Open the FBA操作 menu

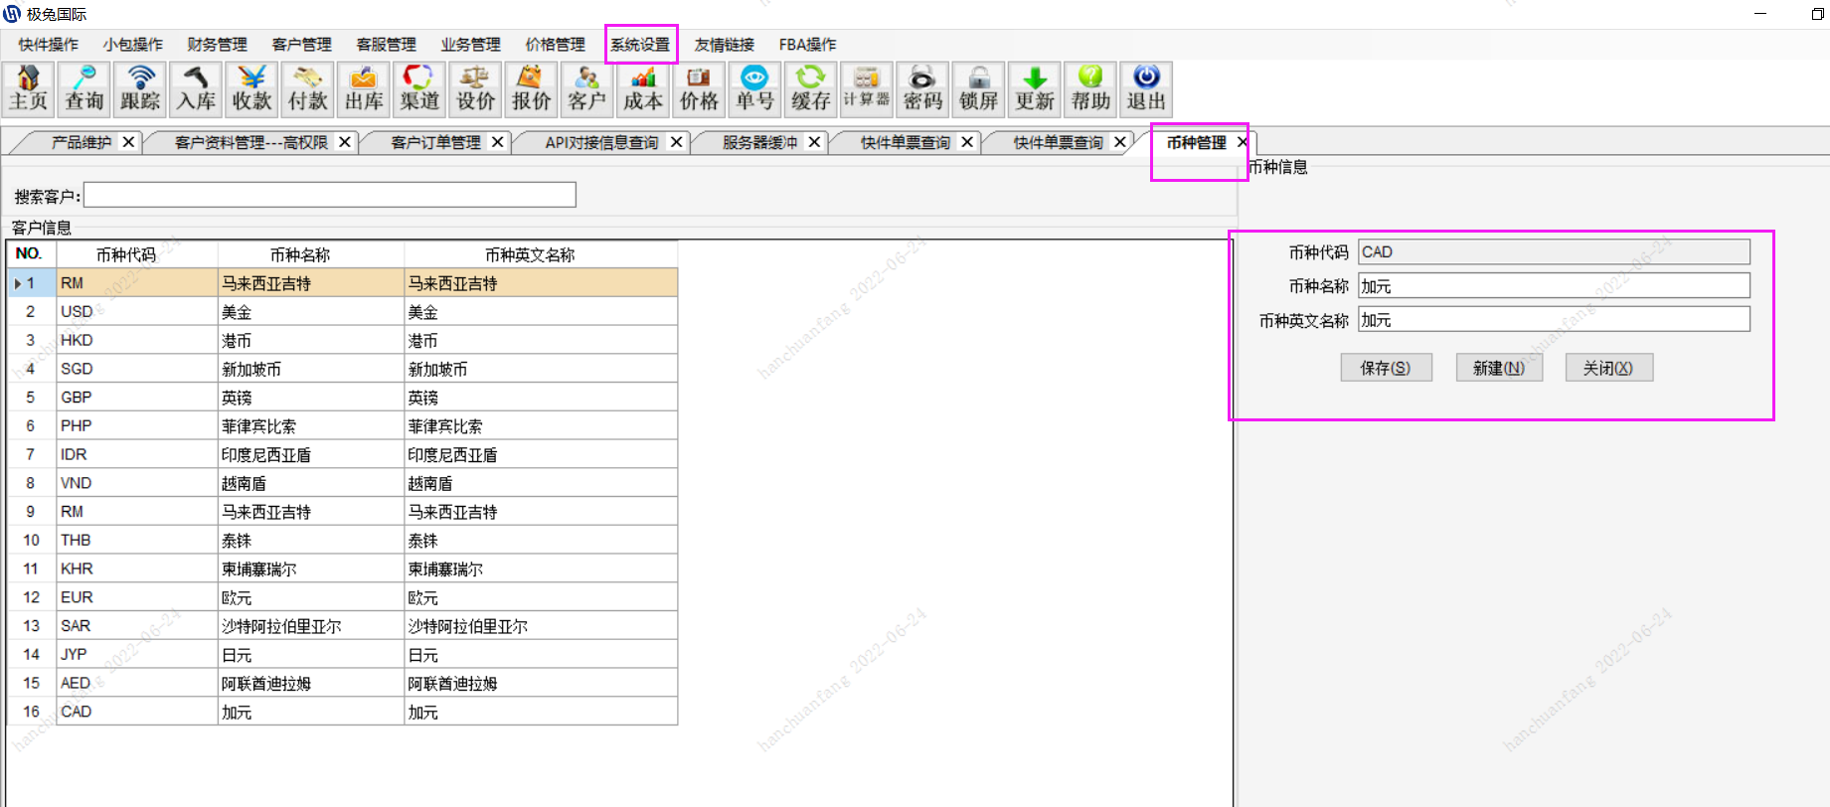coord(807,45)
